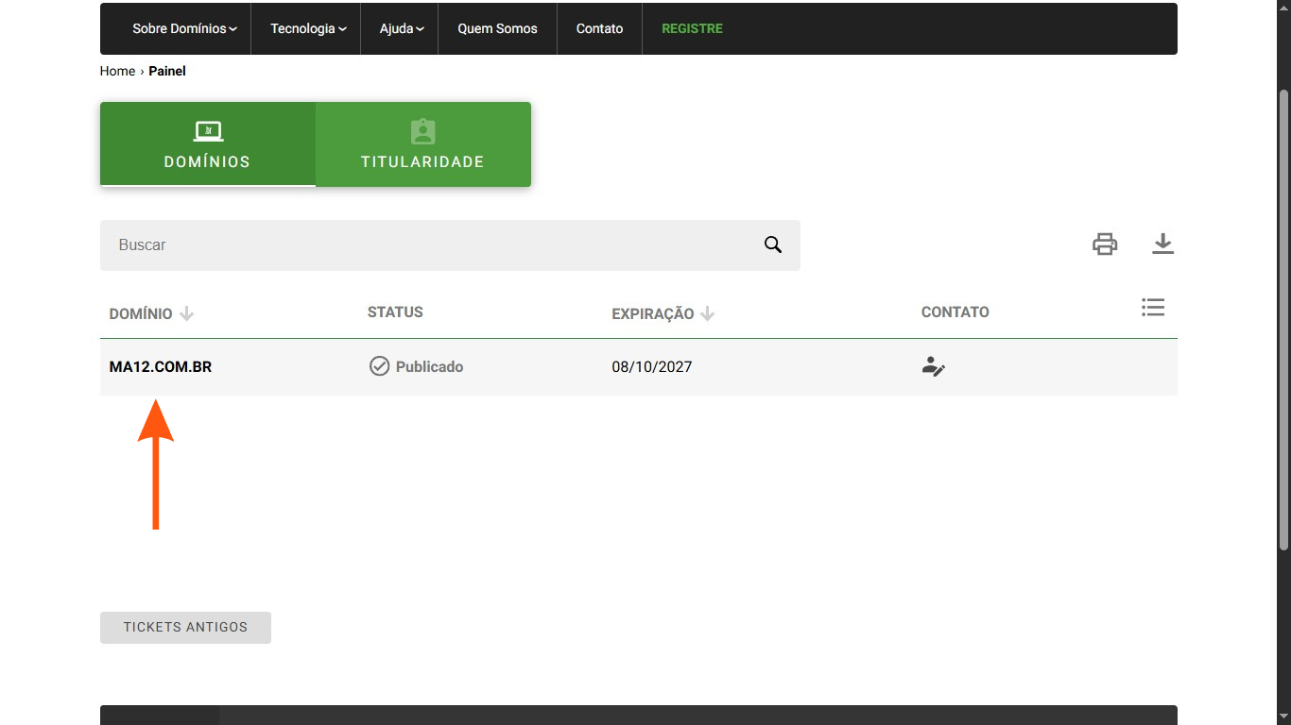1291x725 pixels.
Task: Expand the Ajuda dropdown menu
Action: (402, 29)
